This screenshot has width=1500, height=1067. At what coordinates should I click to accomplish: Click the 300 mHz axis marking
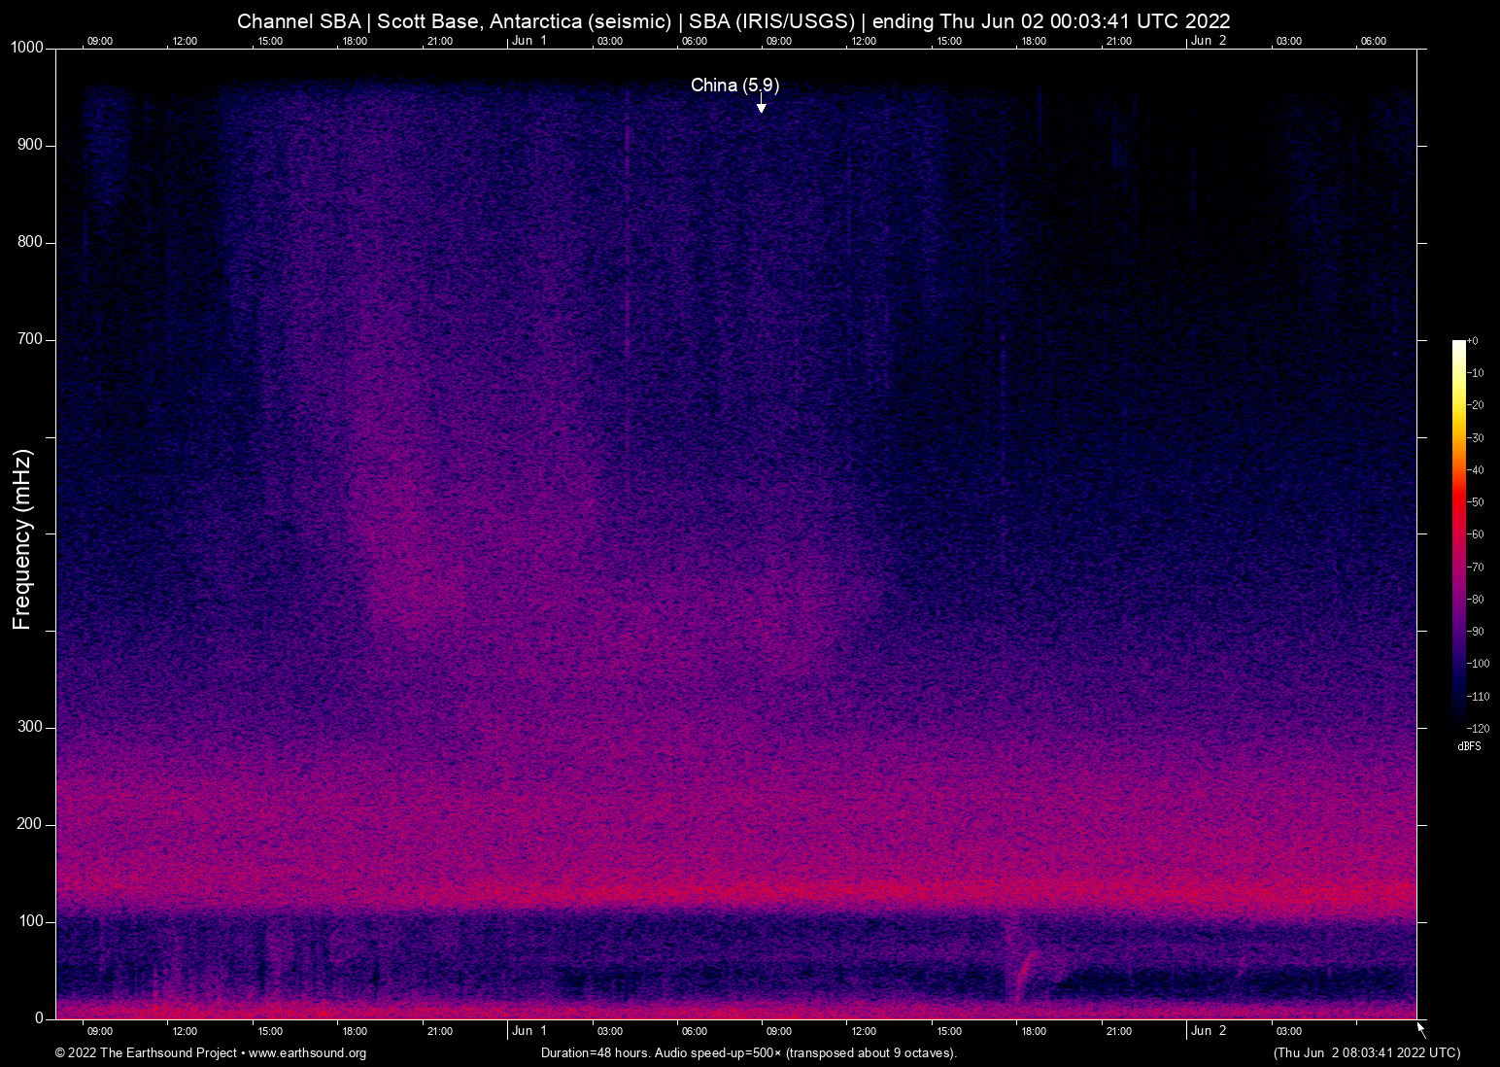[31, 726]
